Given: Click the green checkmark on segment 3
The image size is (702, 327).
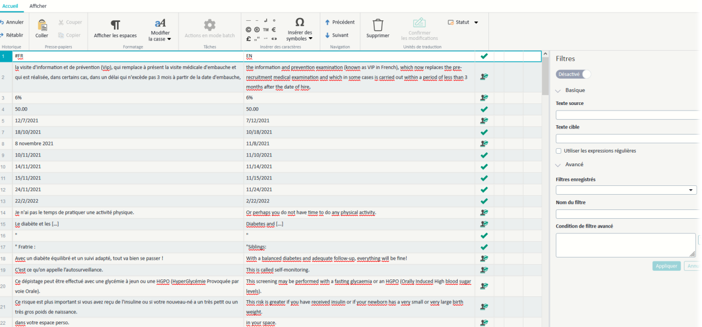Looking at the screenshot, I should pyautogui.click(x=484, y=97).
